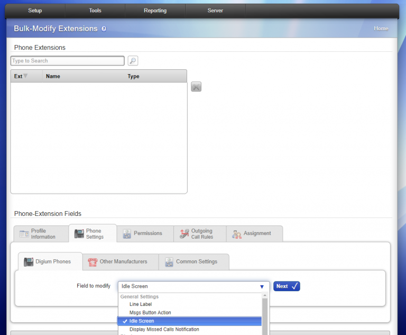Open the Server menu
This screenshot has height=335, width=406.
[215, 11]
